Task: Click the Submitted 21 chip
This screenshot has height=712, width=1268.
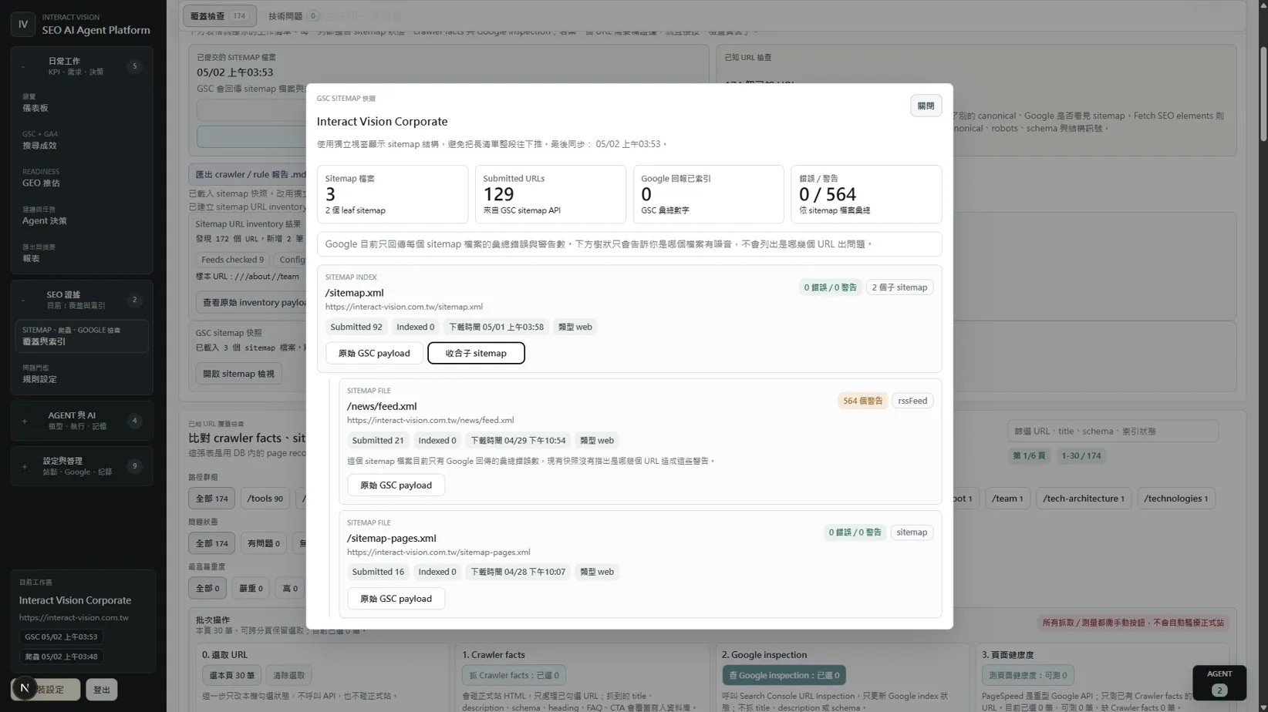Action: (377, 441)
